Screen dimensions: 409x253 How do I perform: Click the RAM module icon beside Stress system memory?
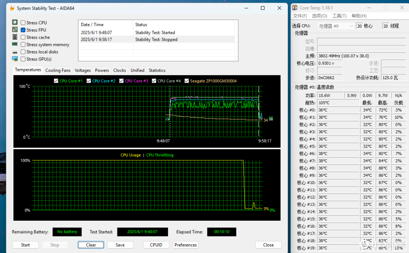pyautogui.click(x=15, y=44)
